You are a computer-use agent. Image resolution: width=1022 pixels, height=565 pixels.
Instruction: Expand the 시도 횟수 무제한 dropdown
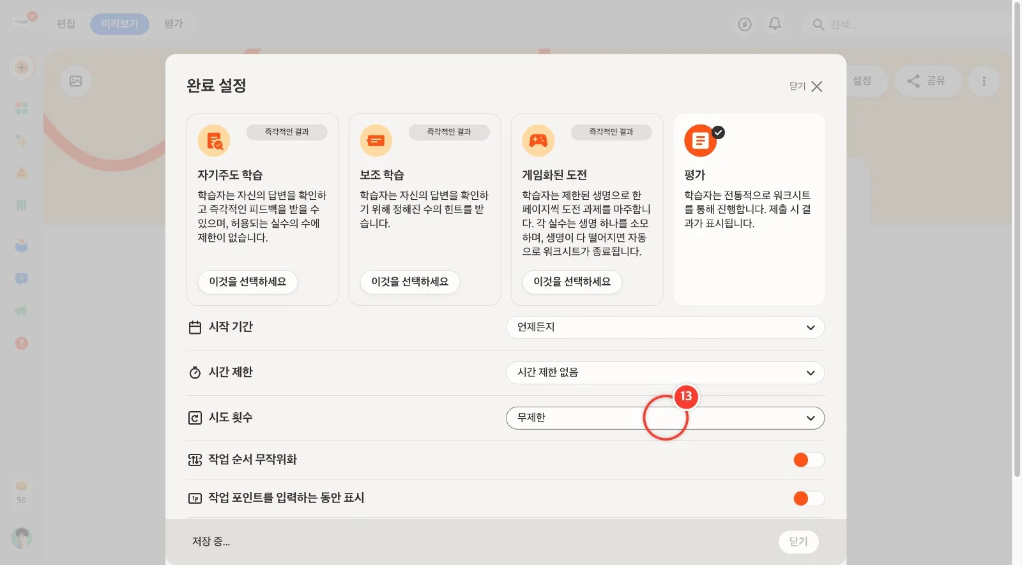665,418
